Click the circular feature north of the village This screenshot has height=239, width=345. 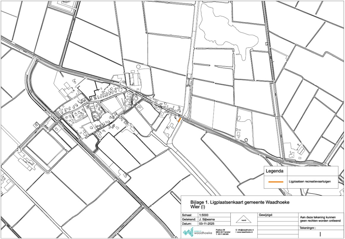(138, 67)
